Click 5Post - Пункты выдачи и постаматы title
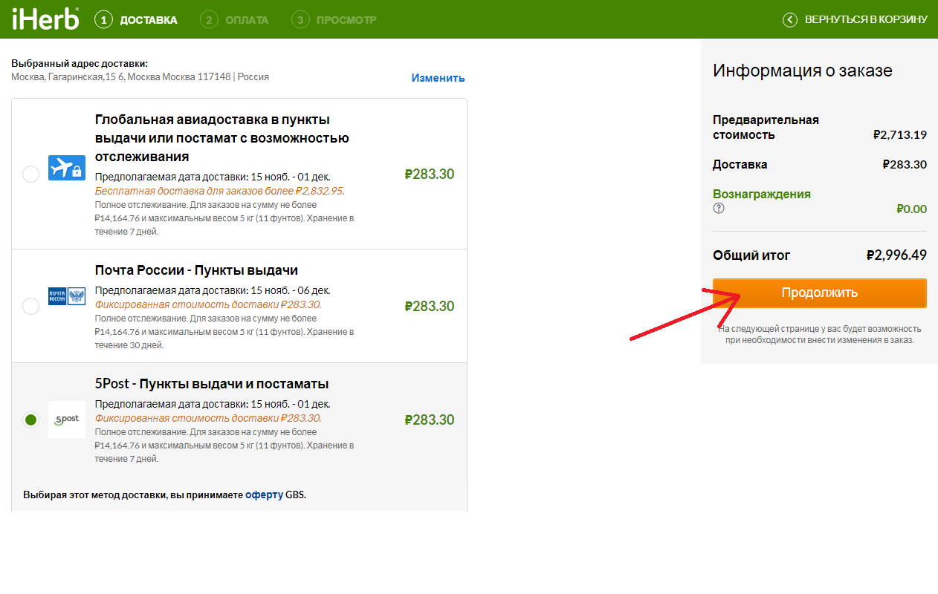The width and height of the screenshot is (938, 594). click(x=212, y=384)
